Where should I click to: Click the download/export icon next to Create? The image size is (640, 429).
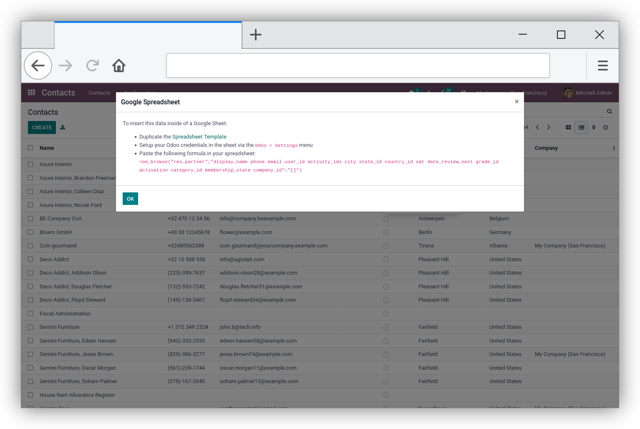click(x=63, y=127)
